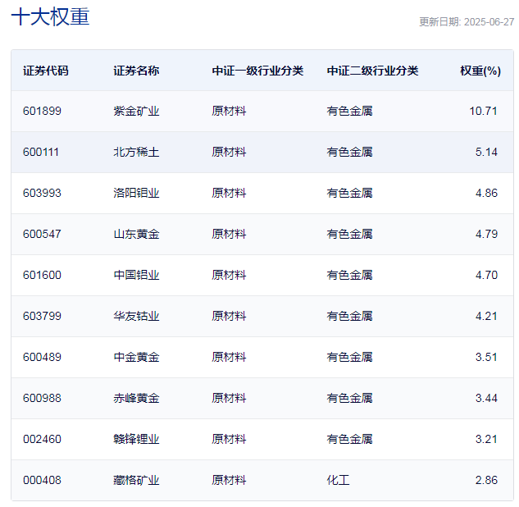Select stock code 601600
This screenshot has height=507, width=519.
42,275
